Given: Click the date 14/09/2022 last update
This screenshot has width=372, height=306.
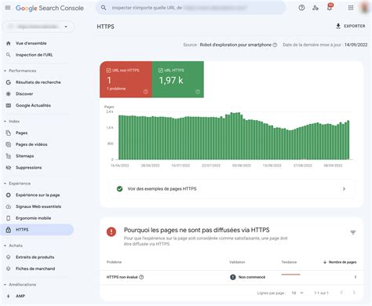Looking at the screenshot, I should (356, 45).
